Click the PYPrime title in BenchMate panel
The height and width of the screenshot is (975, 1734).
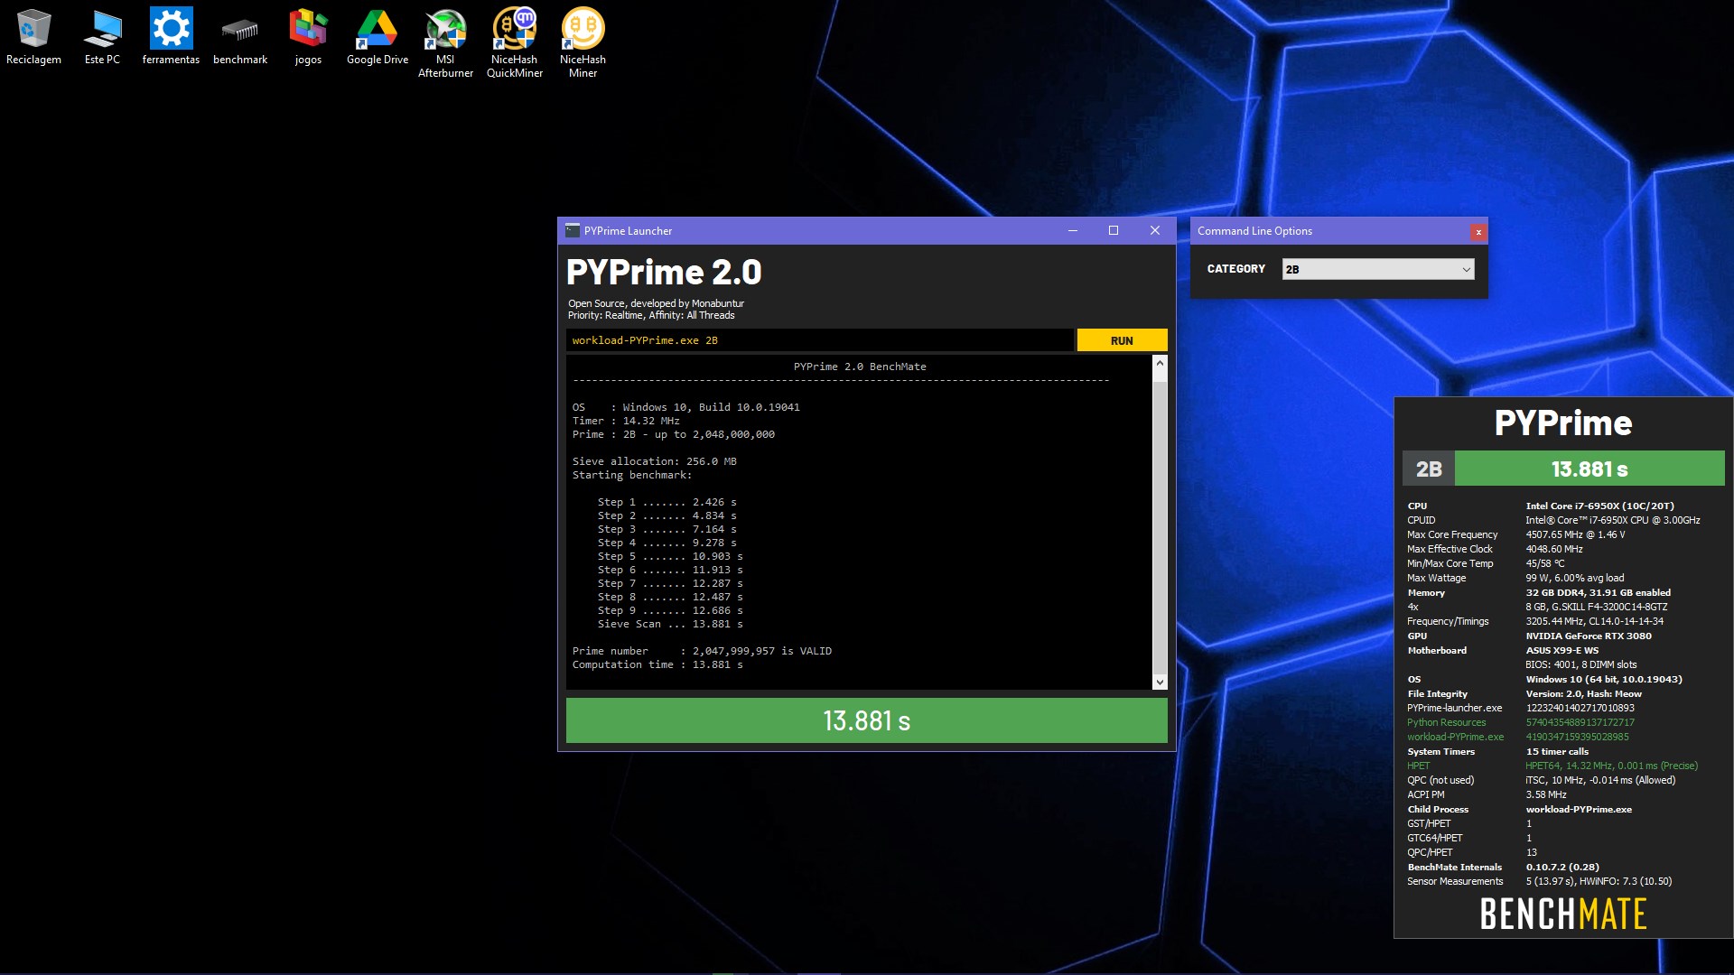pos(1563,422)
